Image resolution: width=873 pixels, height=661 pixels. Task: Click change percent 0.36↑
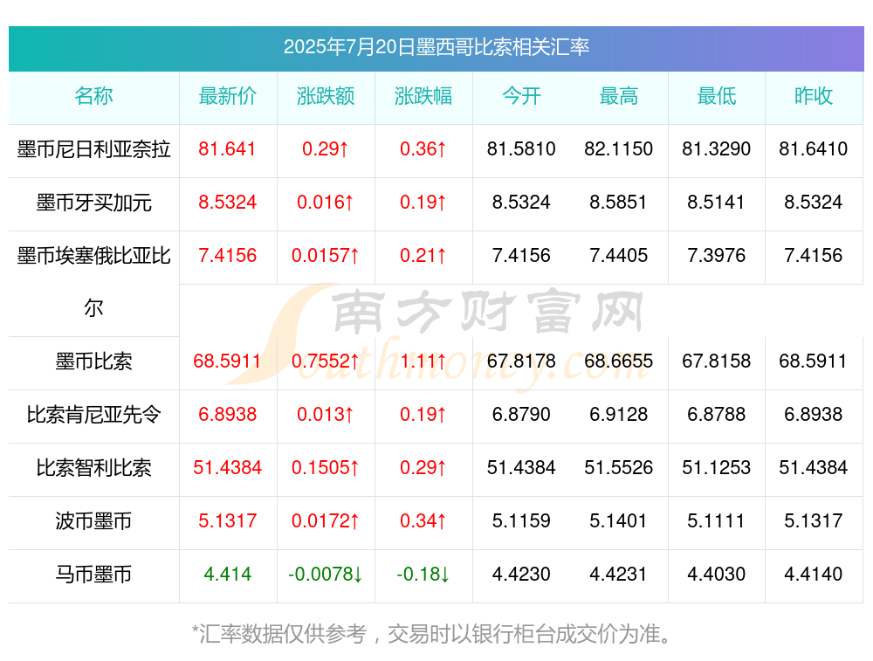point(423,149)
